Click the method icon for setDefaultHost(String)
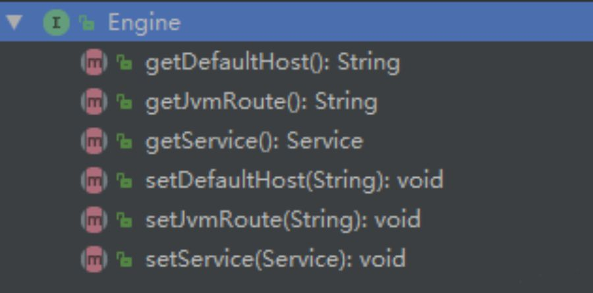593x293 pixels. click(x=94, y=180)
